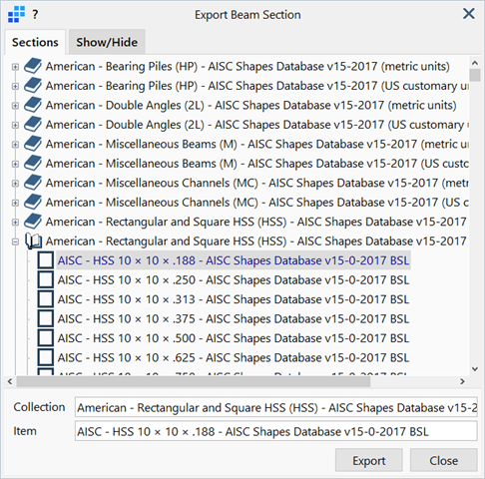Click book icon of Double Angles (2L) metric units
The width and height of the screenshot is (485, 479).
(33, 105)
